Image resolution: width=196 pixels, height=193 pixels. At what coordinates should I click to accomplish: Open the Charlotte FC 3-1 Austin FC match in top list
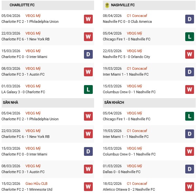coord(23,74)
